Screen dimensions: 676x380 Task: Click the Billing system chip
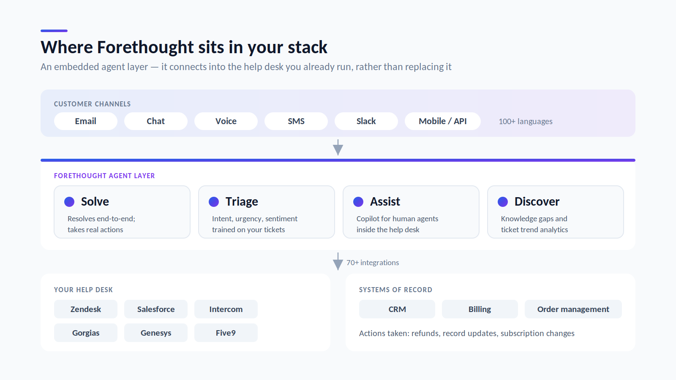[480, 309]
